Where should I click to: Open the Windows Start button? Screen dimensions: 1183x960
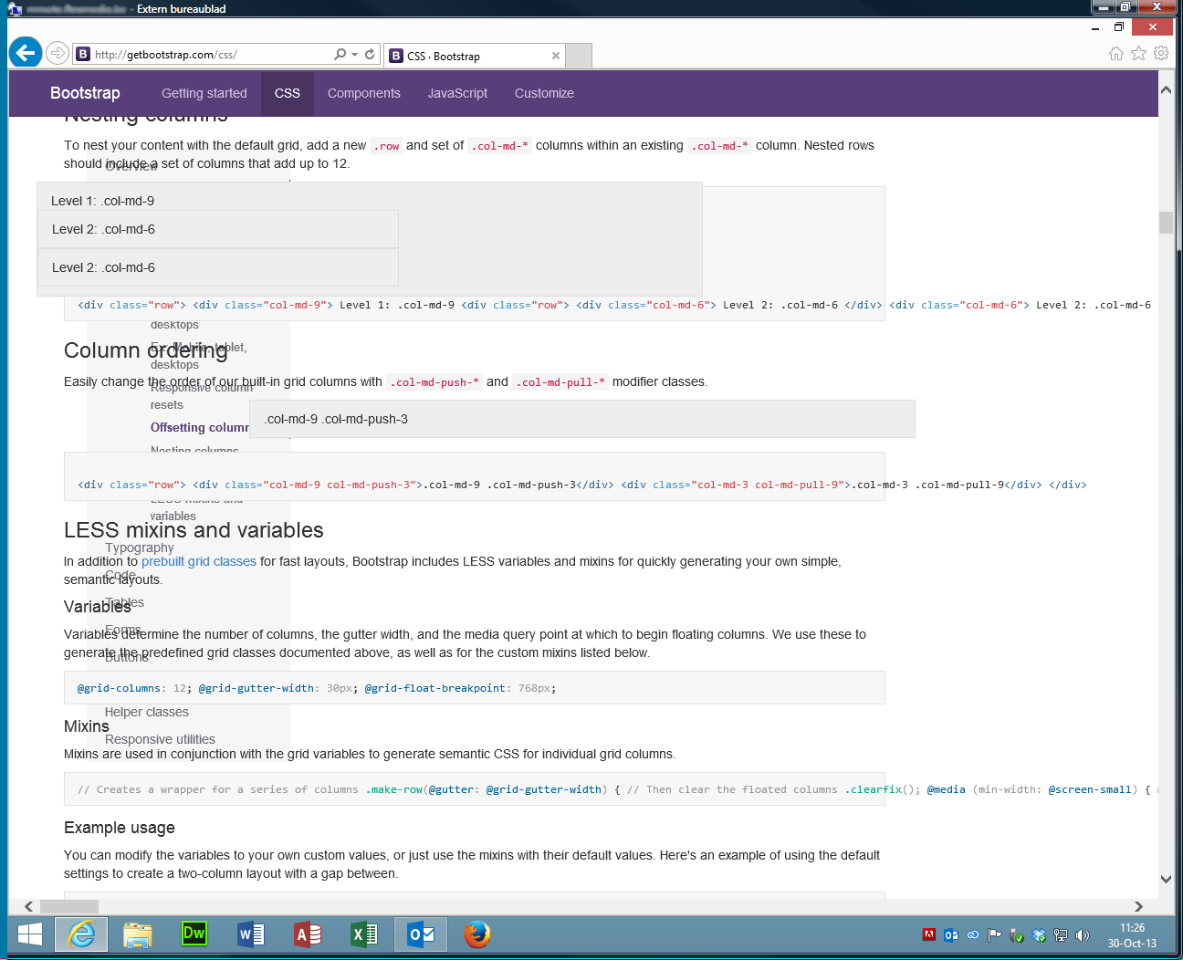click(x=30, y=934)
